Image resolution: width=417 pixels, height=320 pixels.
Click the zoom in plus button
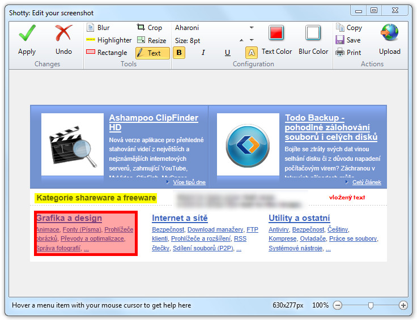403,305
